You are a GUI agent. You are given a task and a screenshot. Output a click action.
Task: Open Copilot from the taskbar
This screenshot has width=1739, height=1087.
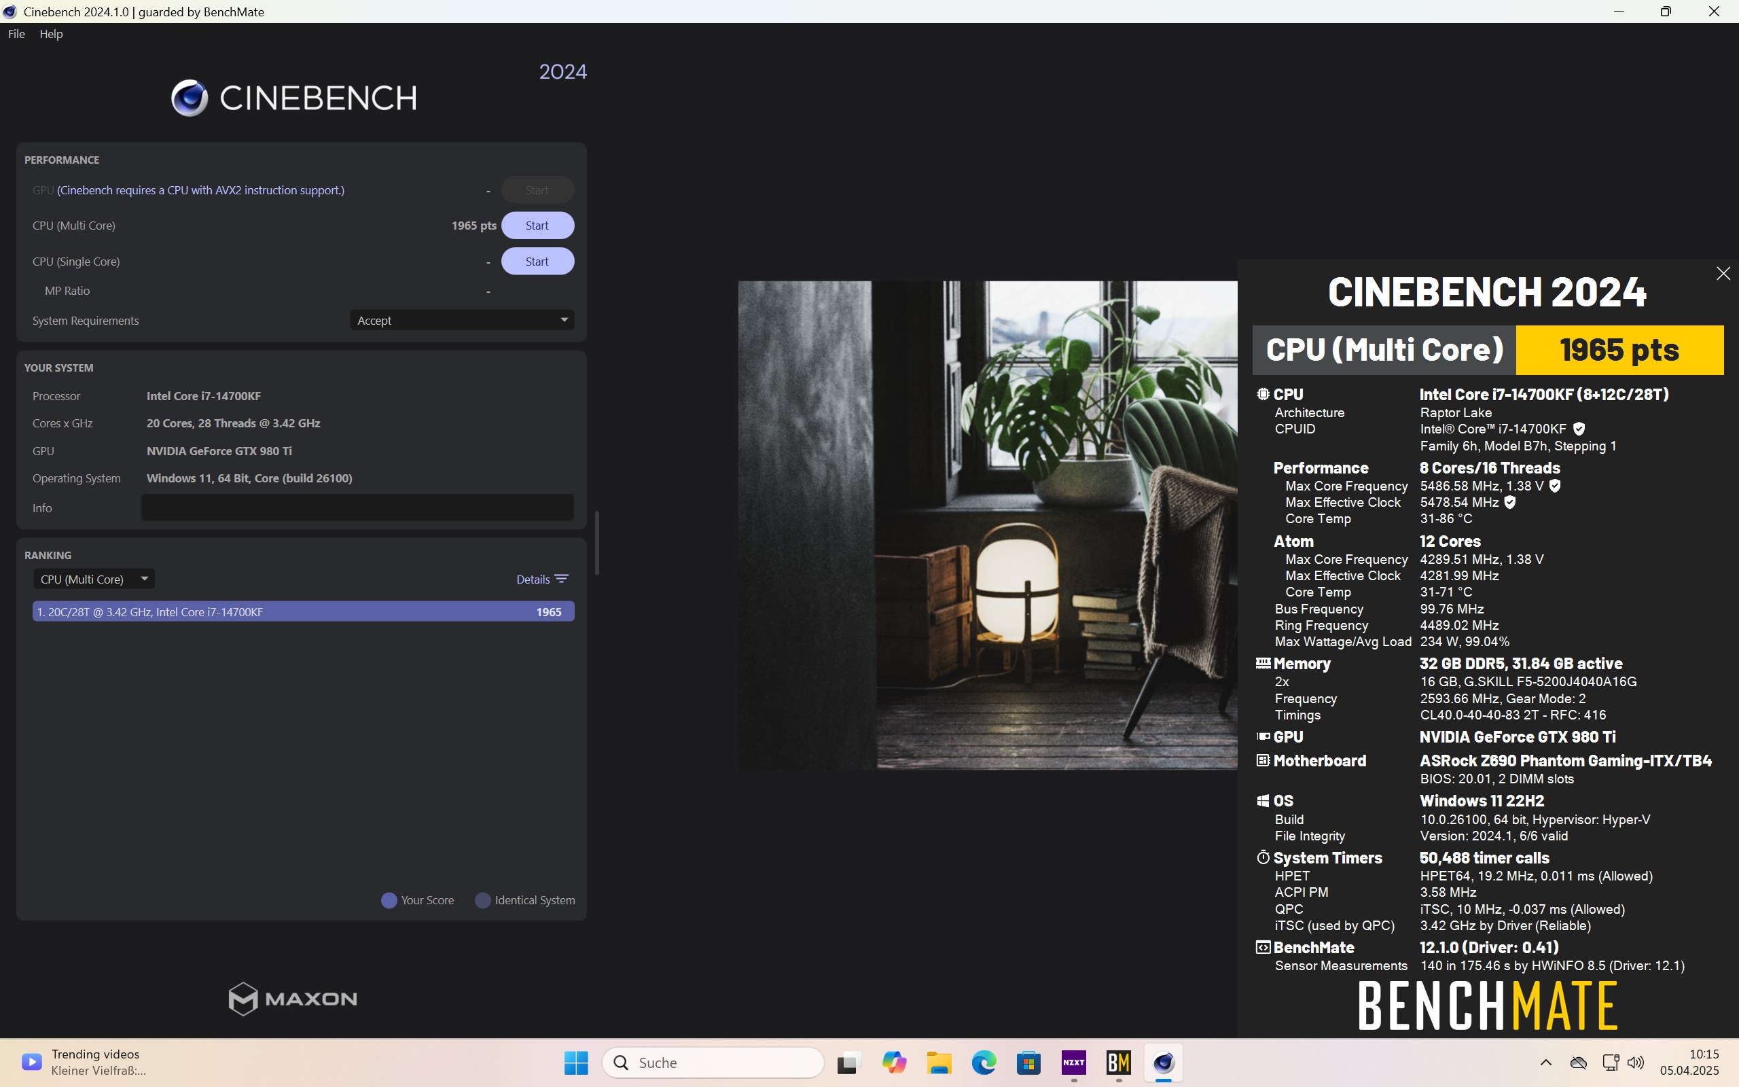click(894, 1063)
